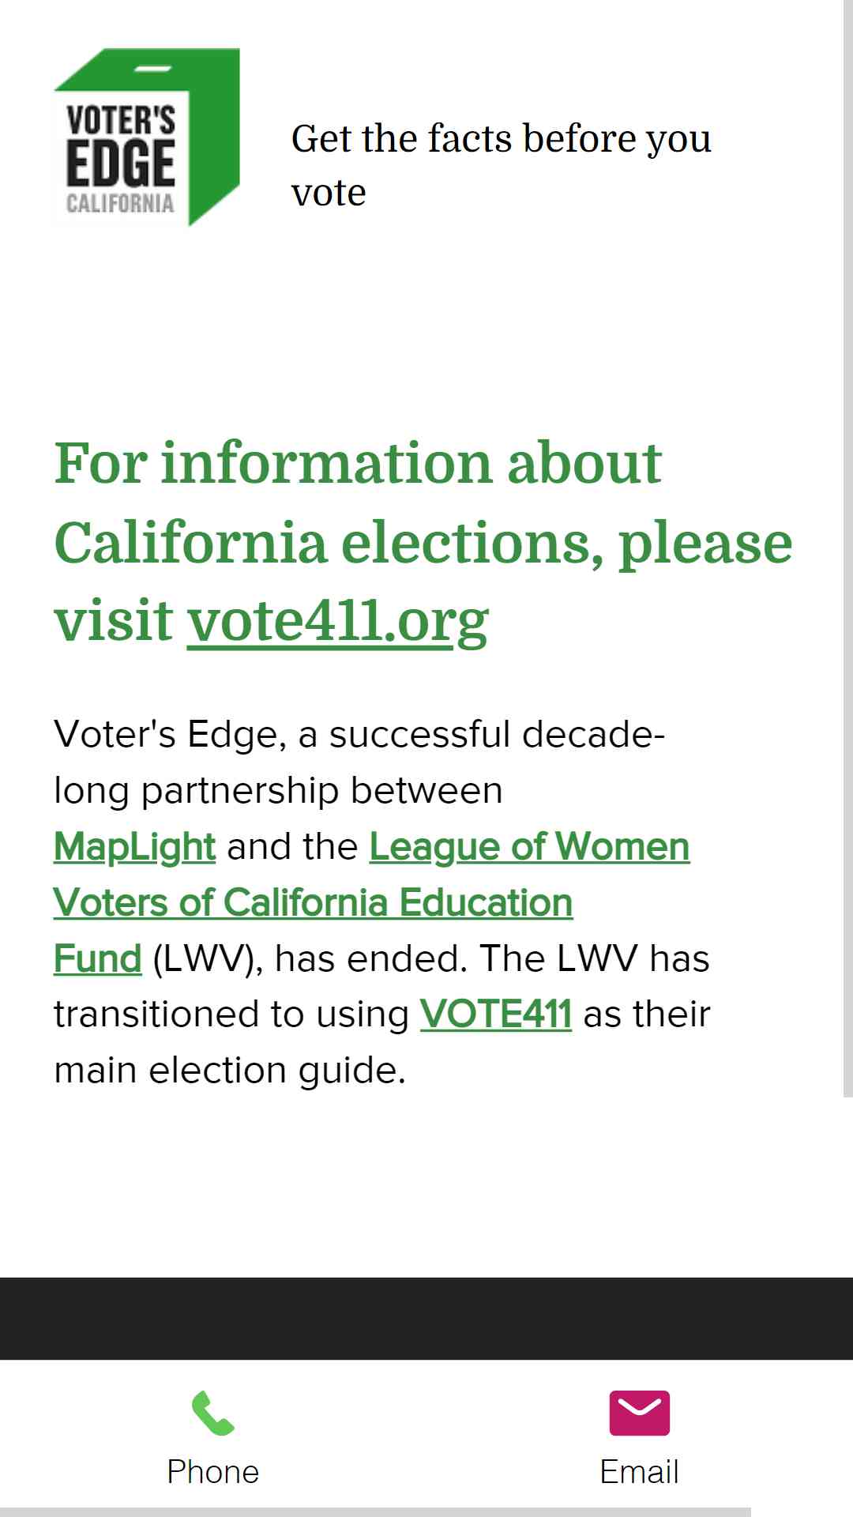Open the MapLight link

(x=134, y=847)
